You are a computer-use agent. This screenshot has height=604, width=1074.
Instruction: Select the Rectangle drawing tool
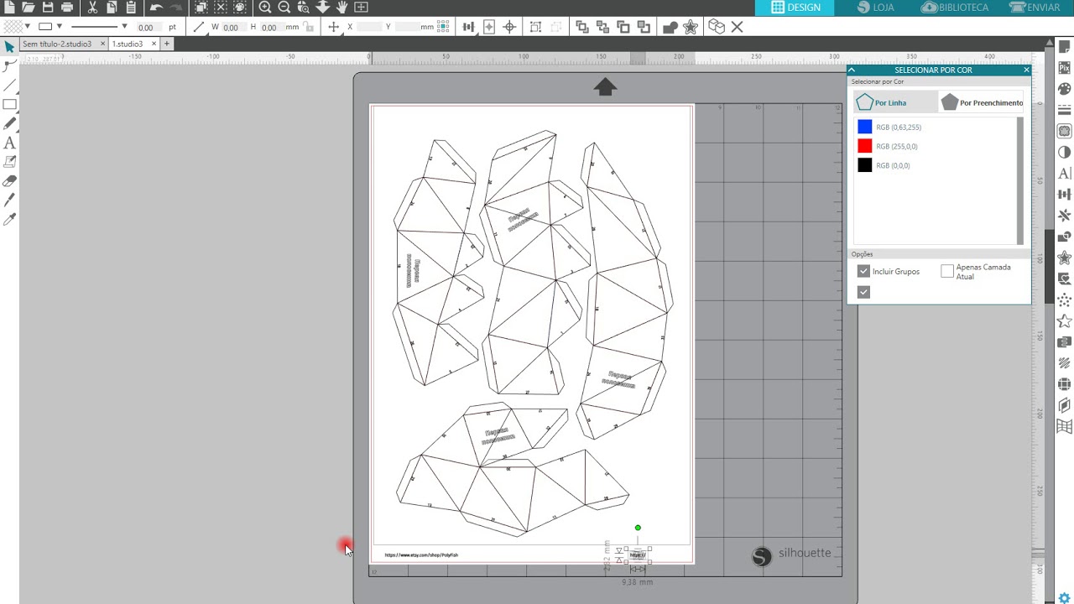pyautogui.click(x=9, y=105)
